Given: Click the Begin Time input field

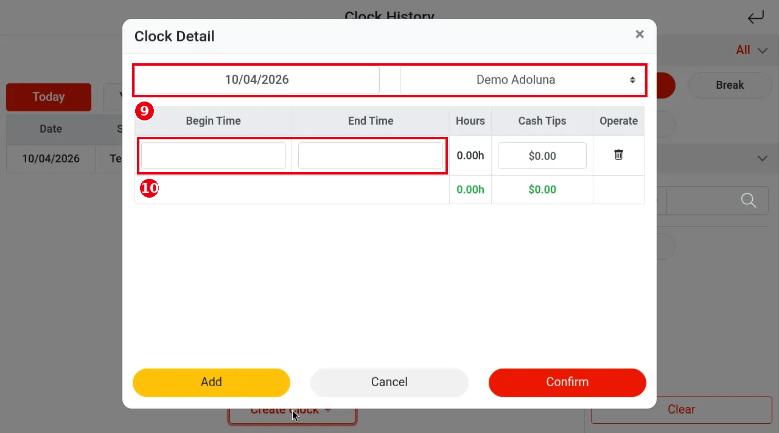Looking at the screenshot, I should pos(214,156).
